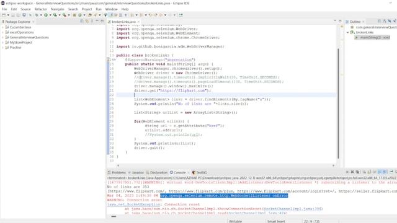The image size is (397, 223).
Task: Open SocketChannelImpl.java:394 stack trace link
Action: pyautogui.click(x=292, y=209)
